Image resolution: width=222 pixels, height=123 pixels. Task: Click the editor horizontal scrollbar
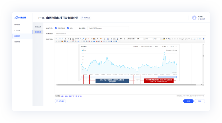[127, 85]
